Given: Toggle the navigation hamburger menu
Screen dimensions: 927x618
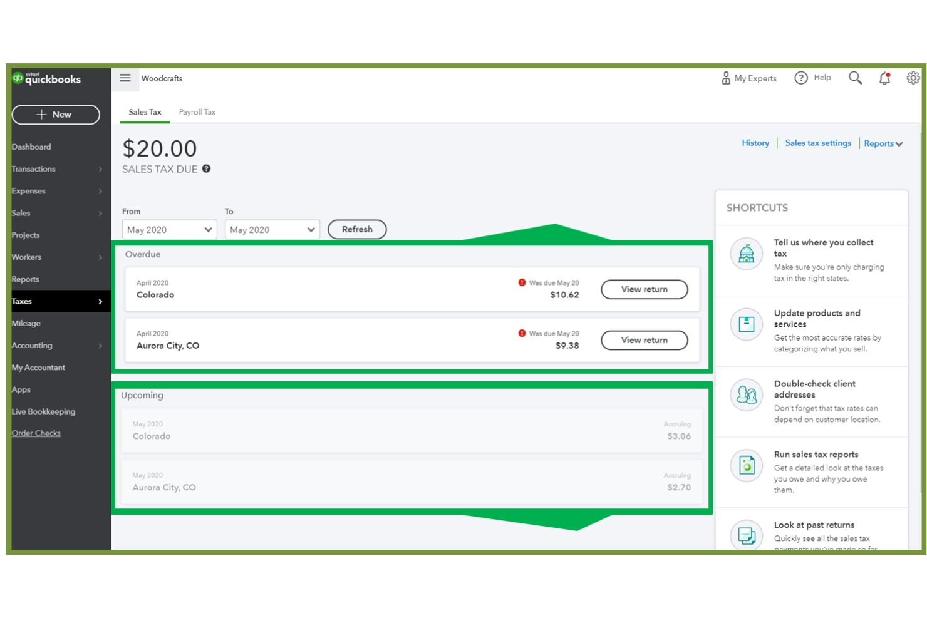Looking at the screenshot, I should pyautogui.click(x=125, y=78).
